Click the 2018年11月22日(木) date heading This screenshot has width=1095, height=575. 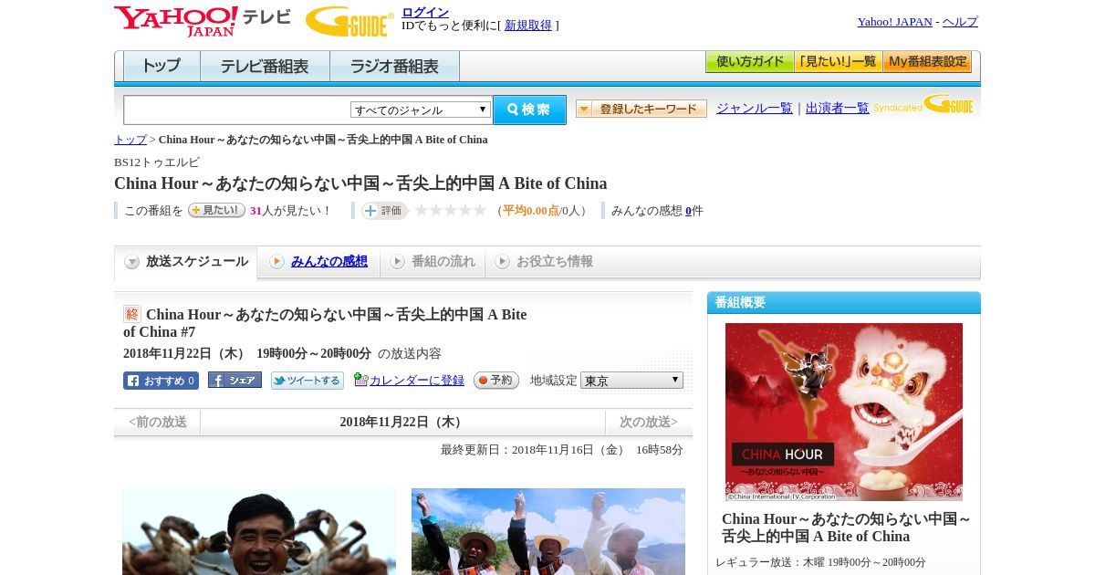click(x=402, y=422)
